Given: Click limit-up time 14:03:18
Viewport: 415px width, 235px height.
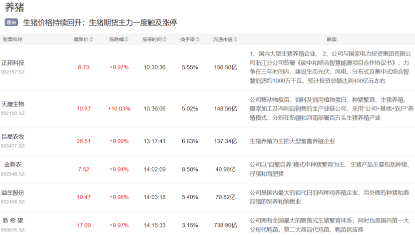Looking at the screenshot, I should point(155,197).
